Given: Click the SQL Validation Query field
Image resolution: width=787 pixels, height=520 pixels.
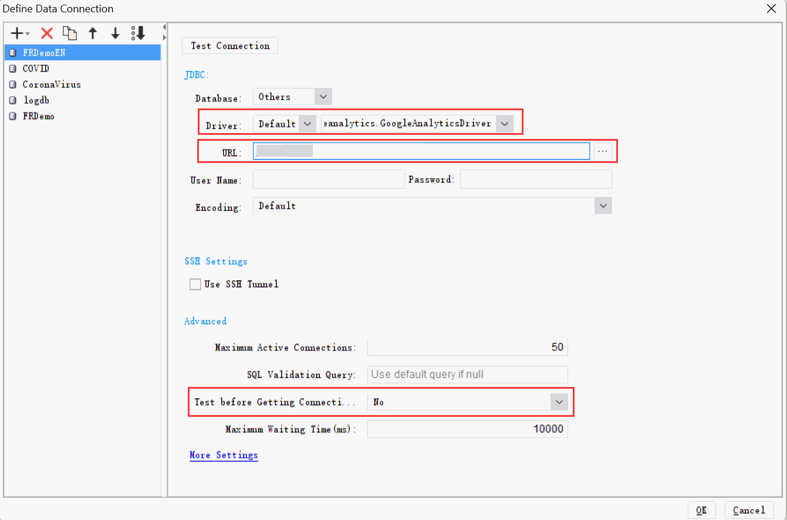Looking at the screenshot, I should pos(468,374).
